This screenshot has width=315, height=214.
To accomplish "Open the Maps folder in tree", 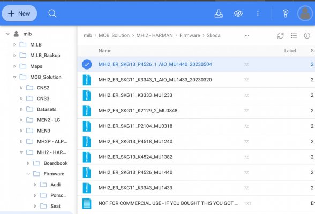I will (36, 66).
